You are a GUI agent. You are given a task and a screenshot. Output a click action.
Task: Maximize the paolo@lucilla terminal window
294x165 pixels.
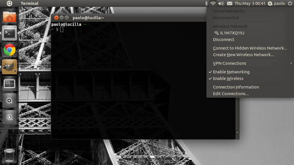tap(67, 17)
